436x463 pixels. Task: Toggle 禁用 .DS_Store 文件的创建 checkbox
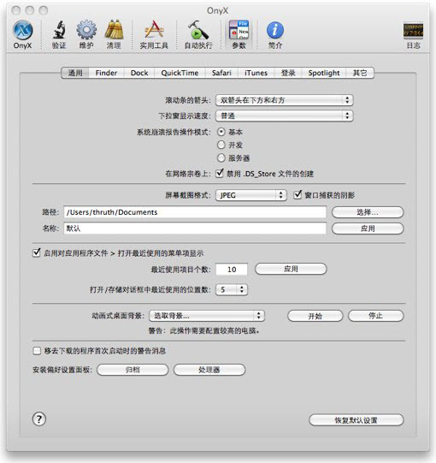(219, 174)
